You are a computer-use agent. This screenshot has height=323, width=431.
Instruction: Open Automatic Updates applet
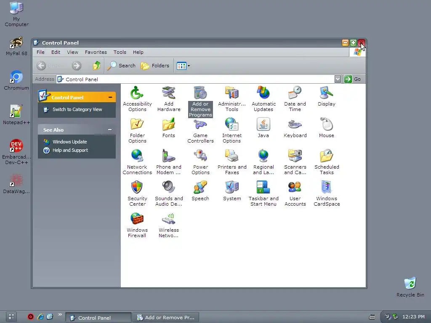pos(263,98)
